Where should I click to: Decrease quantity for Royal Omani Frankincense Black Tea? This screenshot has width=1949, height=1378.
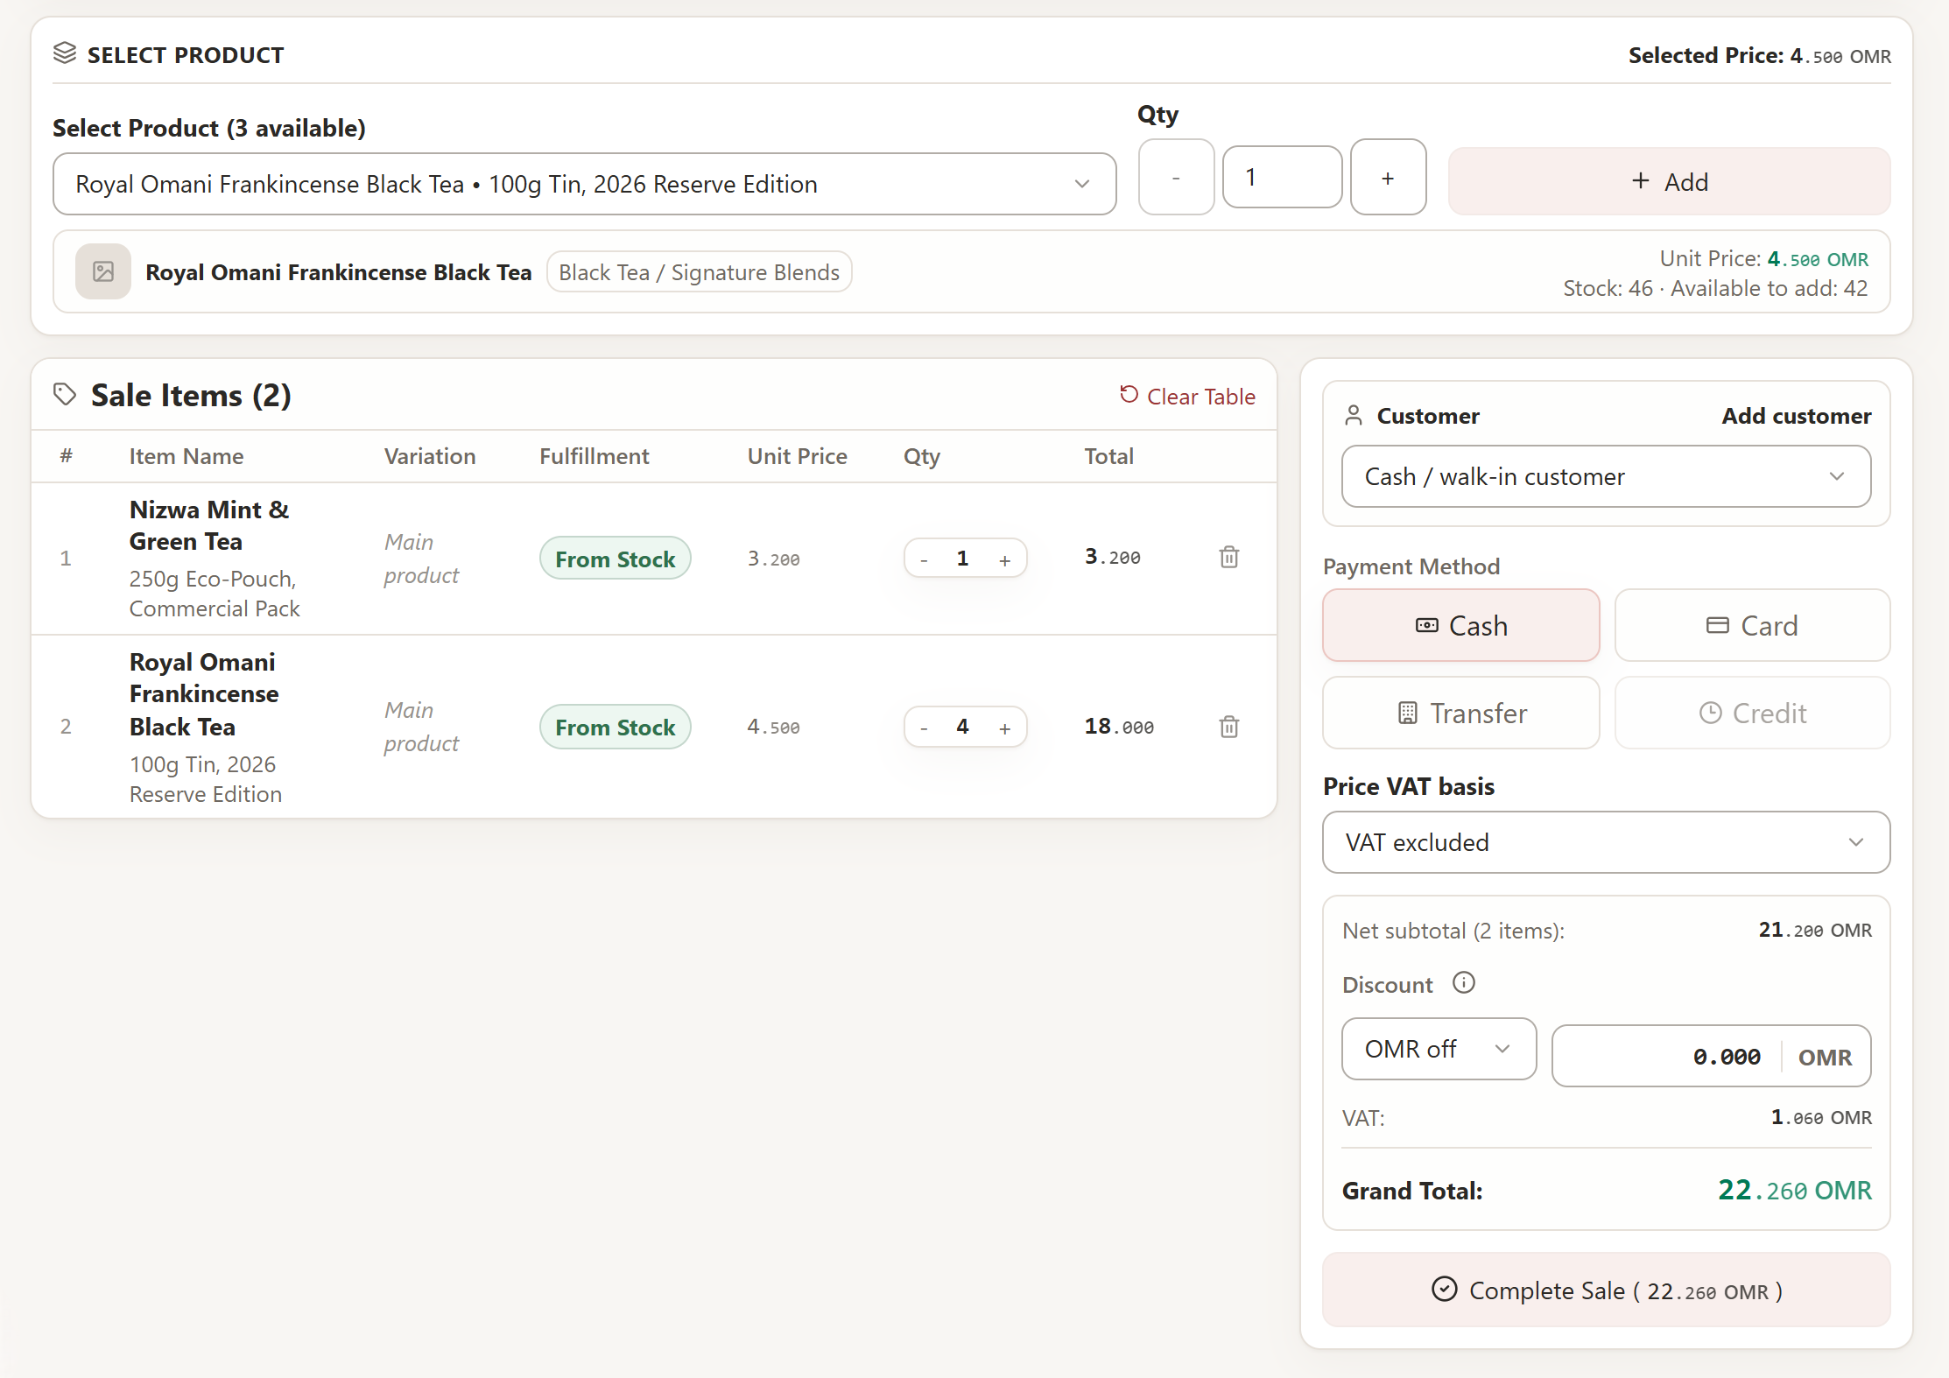[924, 728]
